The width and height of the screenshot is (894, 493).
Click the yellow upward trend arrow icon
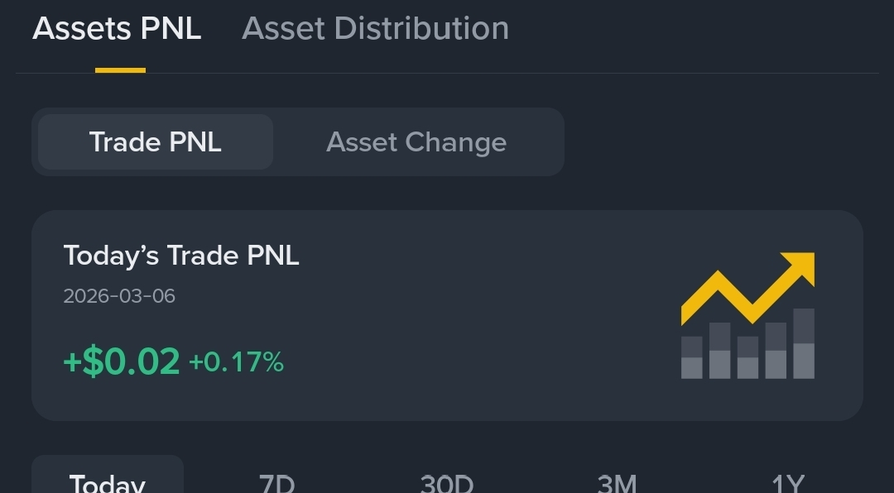(x=747, y=289)
